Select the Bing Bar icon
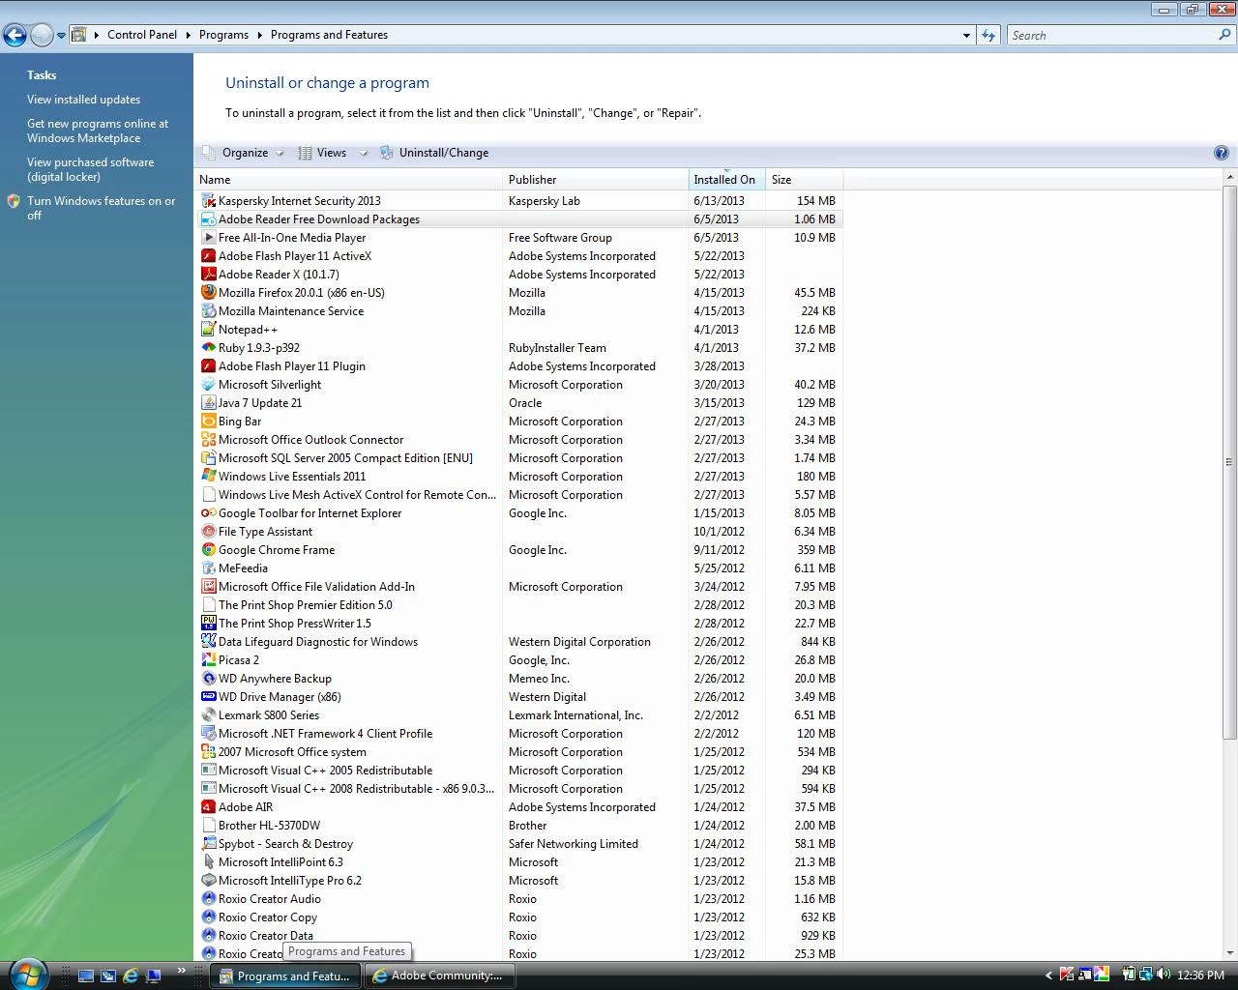1238x990 pixels. point(208,422)
